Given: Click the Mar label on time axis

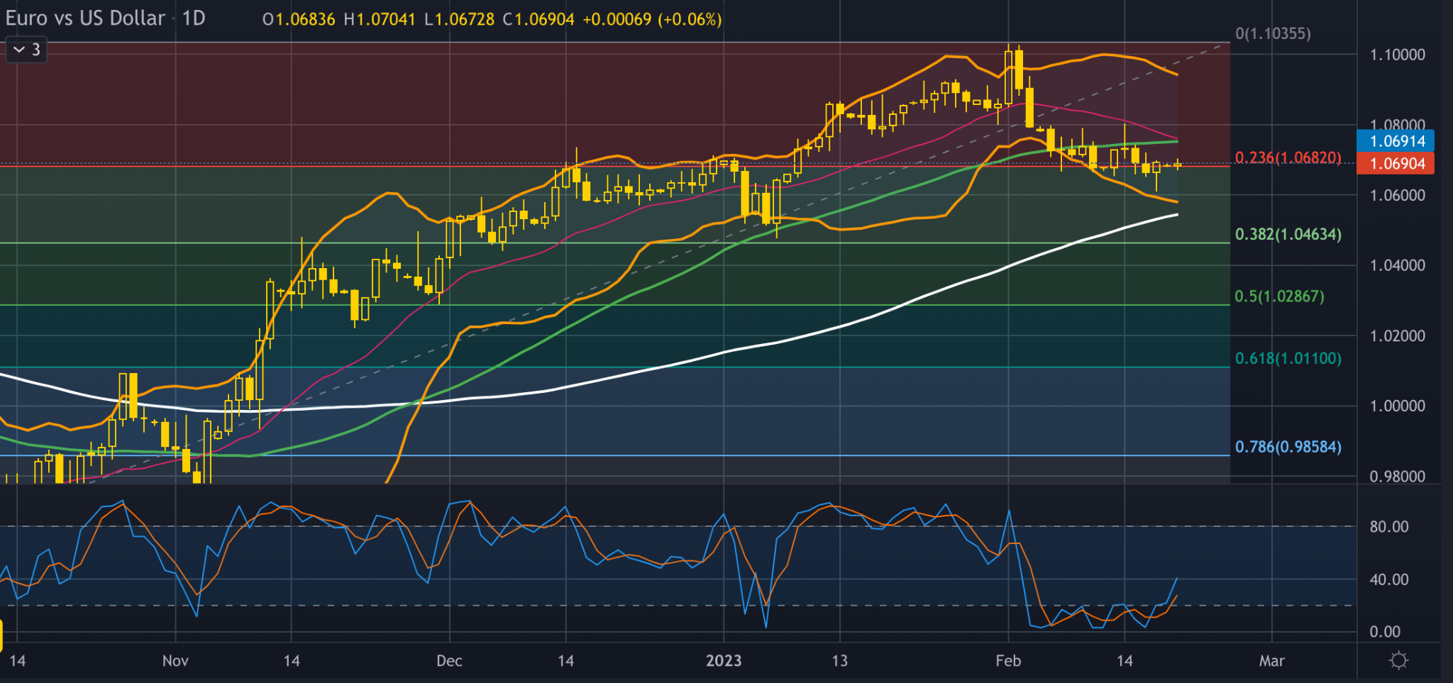Looking at the screenshot, I should click(x=1271, y=660).
